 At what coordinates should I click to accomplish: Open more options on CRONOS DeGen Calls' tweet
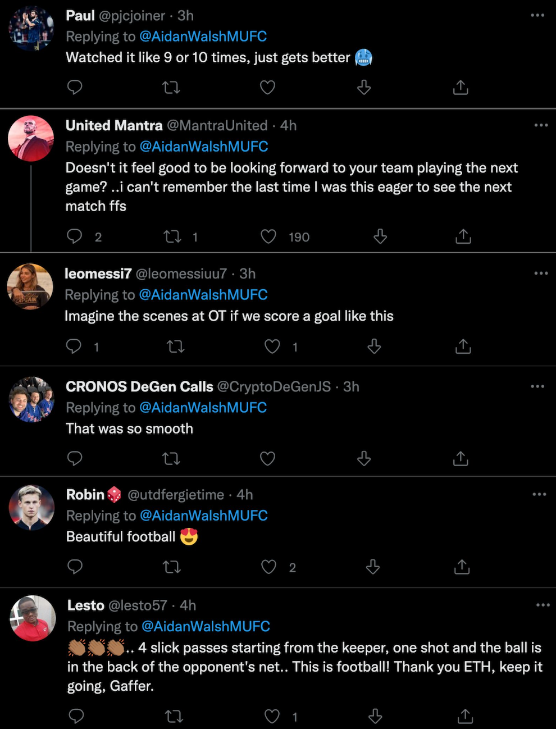pos(537,386)
